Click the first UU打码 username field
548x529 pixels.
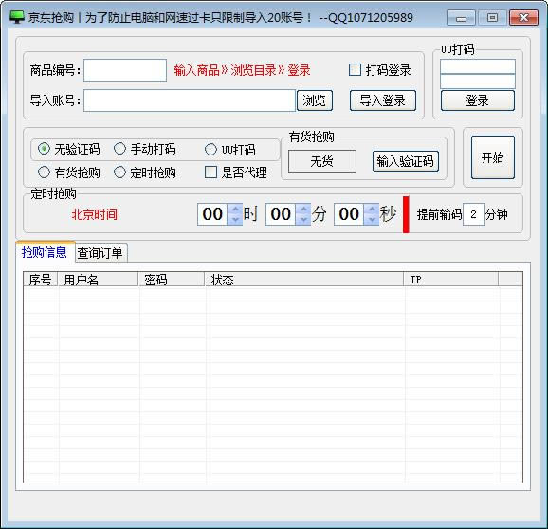coord(478,66)
